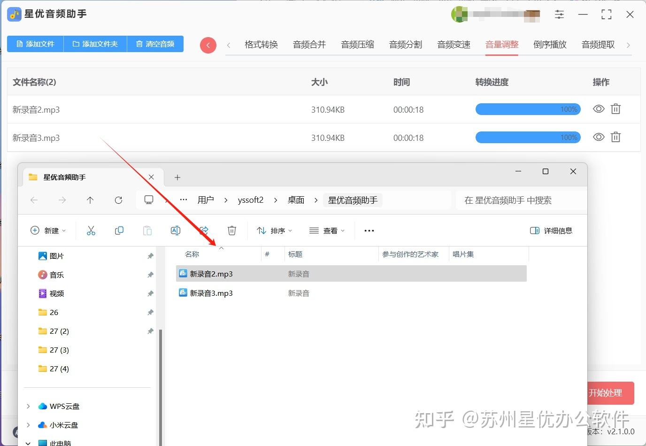Click the 添加文件夹 button
Screen dimensions: 646x446
click(x=95, y=44)
